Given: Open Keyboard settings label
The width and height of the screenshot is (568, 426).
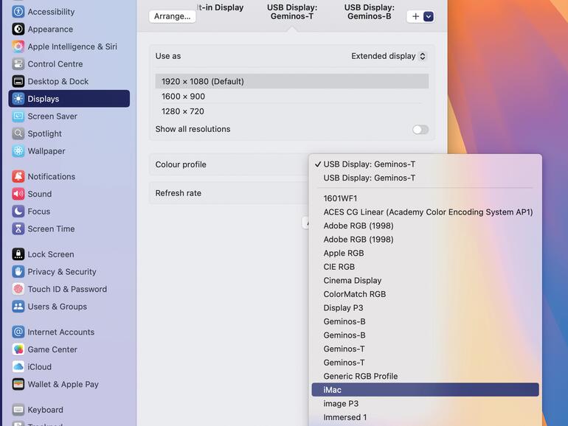Looking at the screenshot, I should (x=45, y=410).
